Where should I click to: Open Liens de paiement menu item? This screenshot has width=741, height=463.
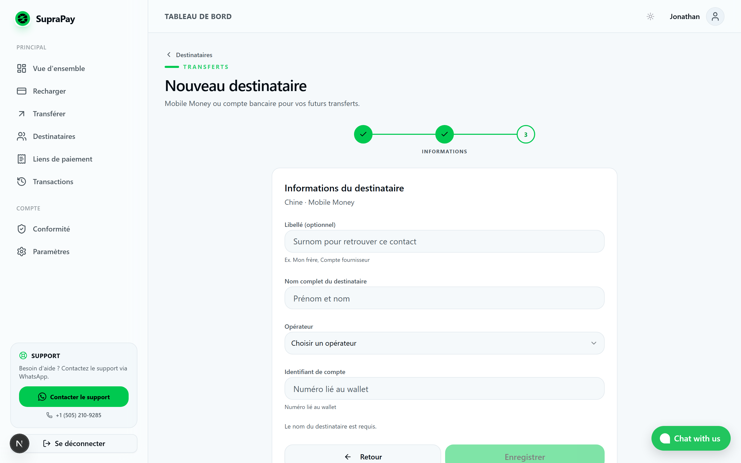[74, 159]
